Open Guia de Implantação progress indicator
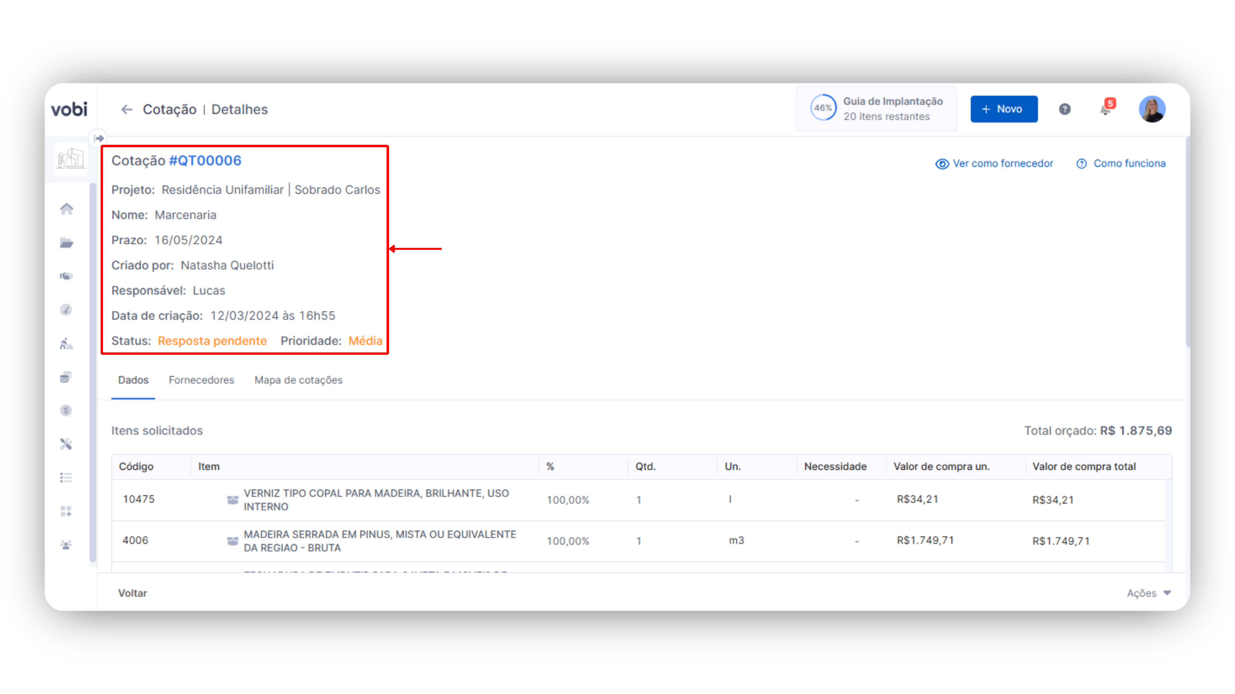 (x=876, y=109)
